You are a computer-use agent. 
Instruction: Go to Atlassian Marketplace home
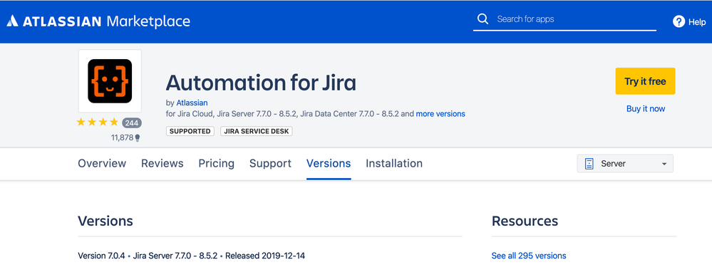click(98, 21)
